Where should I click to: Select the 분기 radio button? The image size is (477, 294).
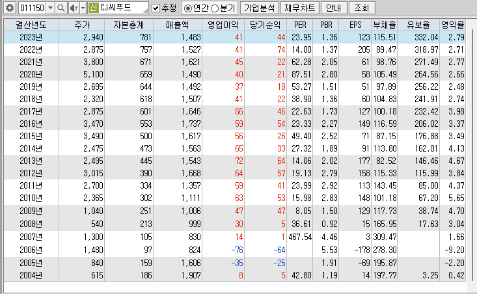pyautogui.click(x=215, y=8)
